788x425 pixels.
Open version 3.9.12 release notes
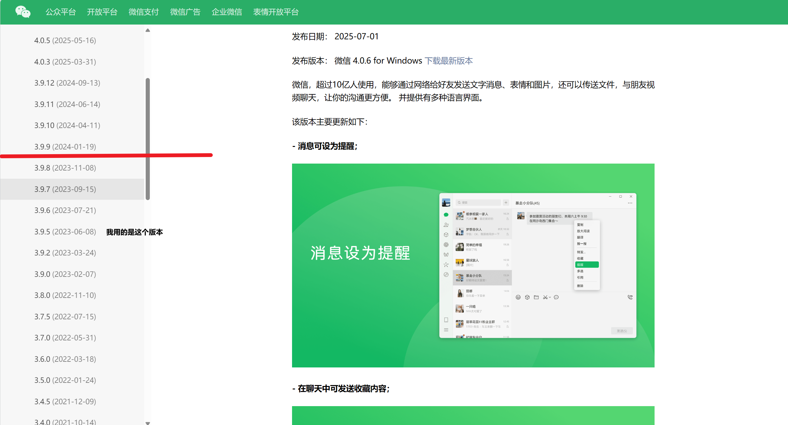pos(67,83)
